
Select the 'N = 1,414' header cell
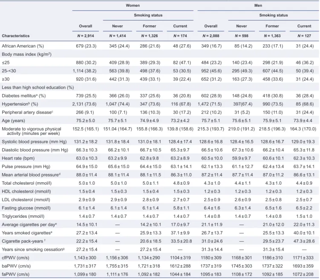[117, 36]
